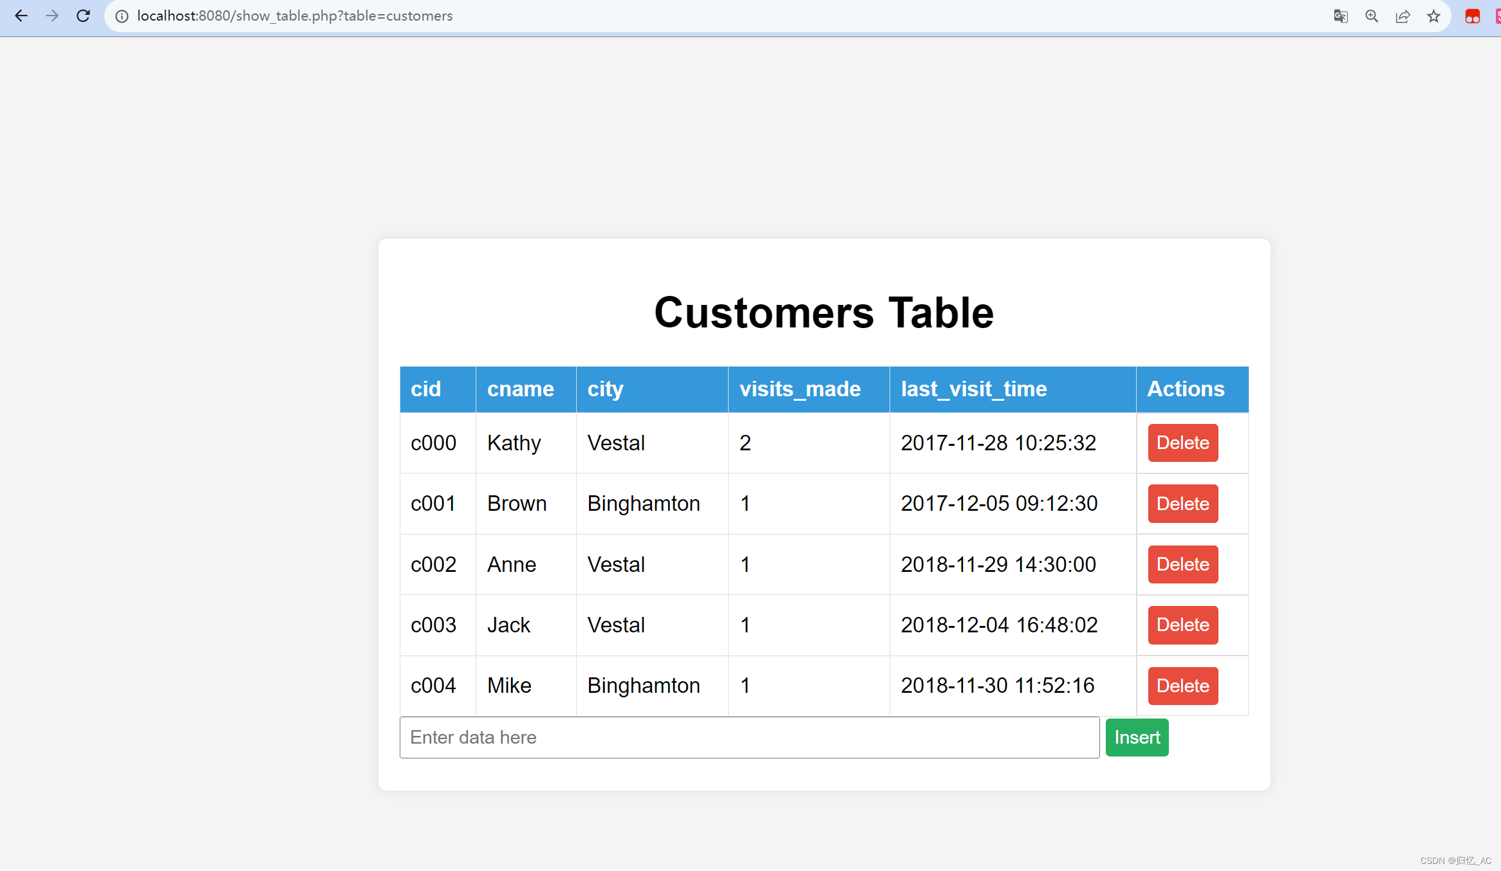This screenshot has width=1501, height=871.
Task: Click the browser forward arrow
Action: [52, 16]
